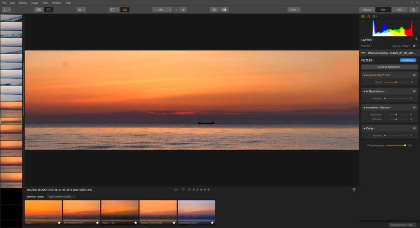
Task: Apply the fifth bluish Luminar Look thumbnail
Action: pos(196,212)
